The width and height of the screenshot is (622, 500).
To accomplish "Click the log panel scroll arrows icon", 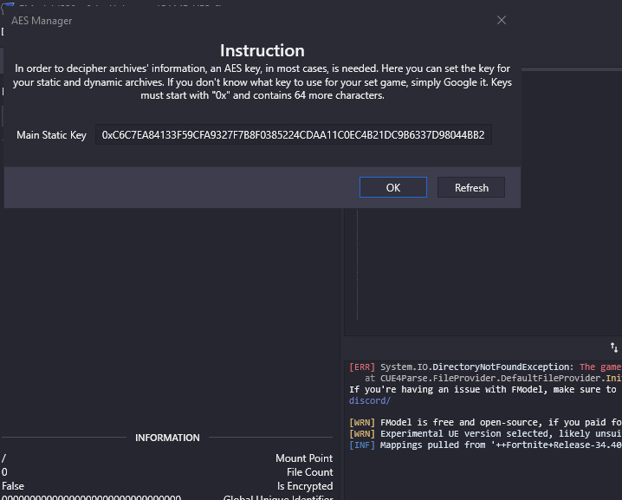I will click(613, 347).
